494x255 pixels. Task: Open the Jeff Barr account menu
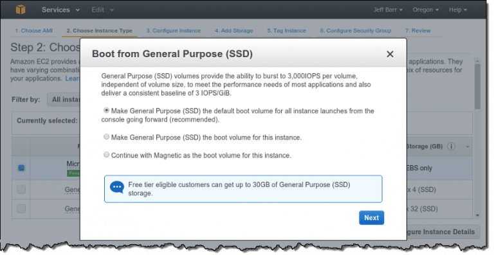388,10
